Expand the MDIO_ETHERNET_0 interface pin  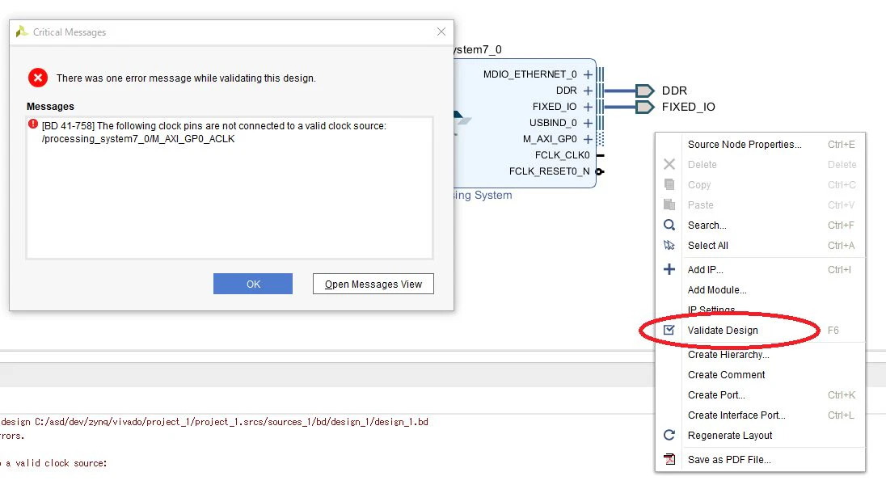point(588,74)
